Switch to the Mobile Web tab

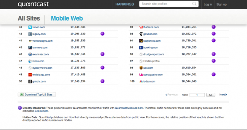(67, 18)
